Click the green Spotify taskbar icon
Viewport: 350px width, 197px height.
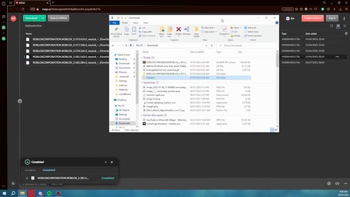(x=49, y=193)
